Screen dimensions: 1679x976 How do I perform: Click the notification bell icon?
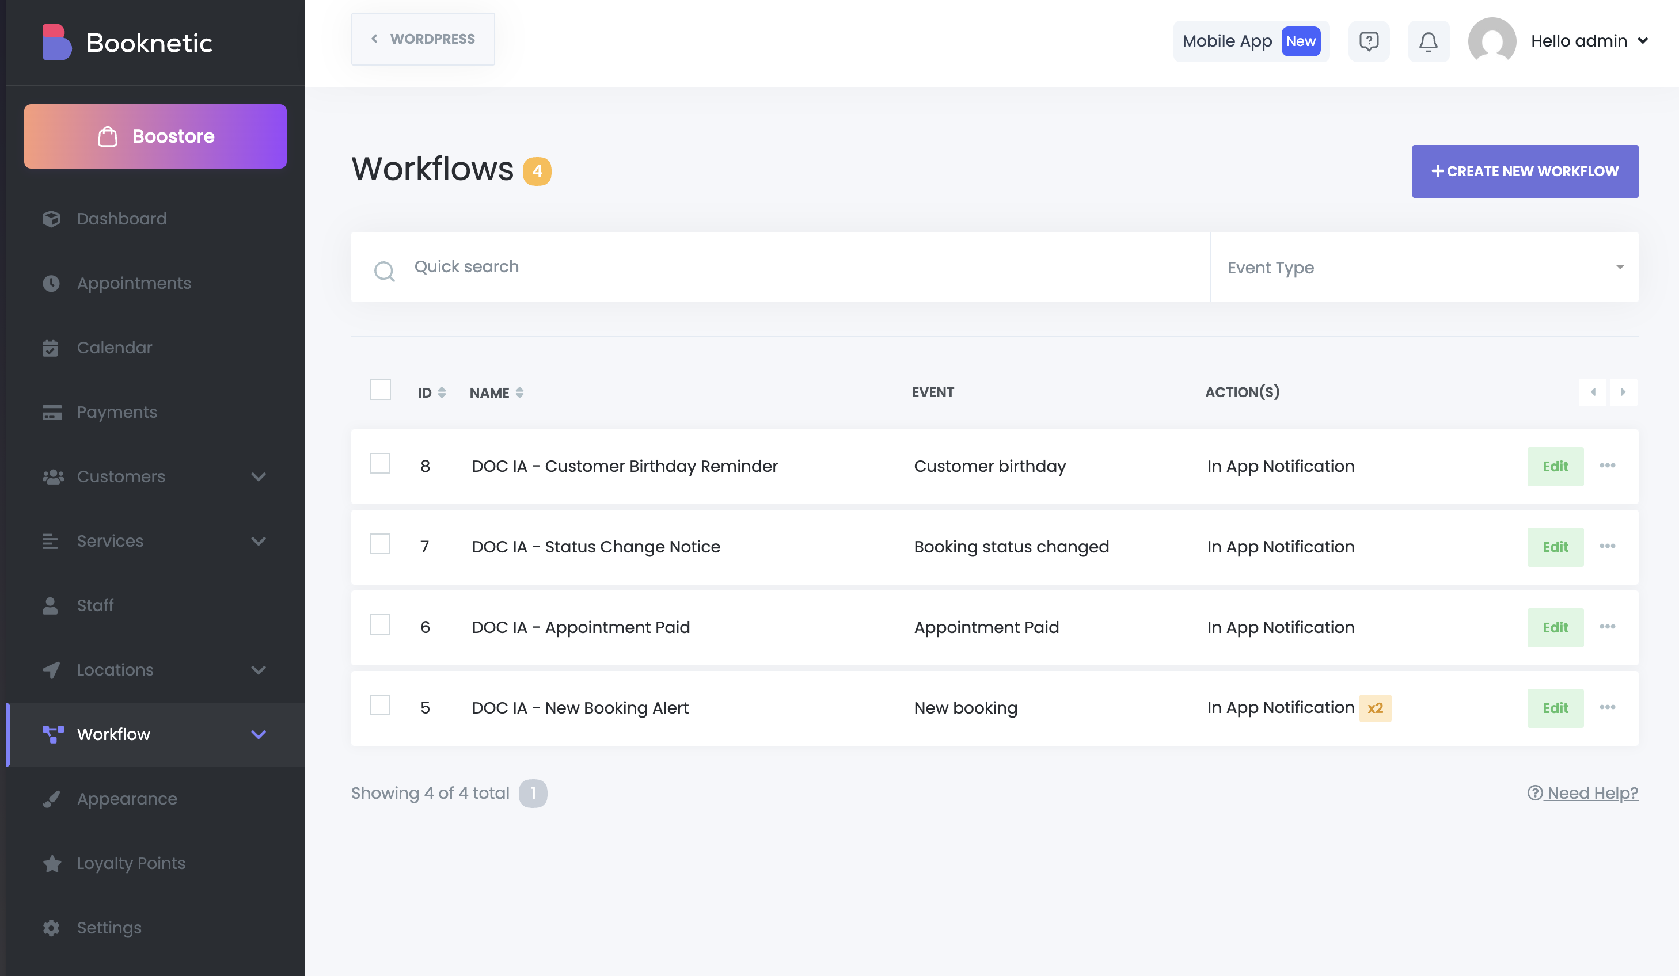point(1428,41)
